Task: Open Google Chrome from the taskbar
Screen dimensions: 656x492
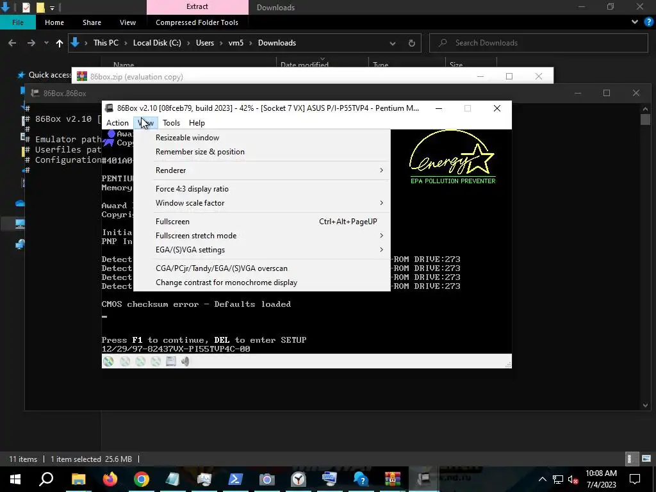Action: [142, 479]
